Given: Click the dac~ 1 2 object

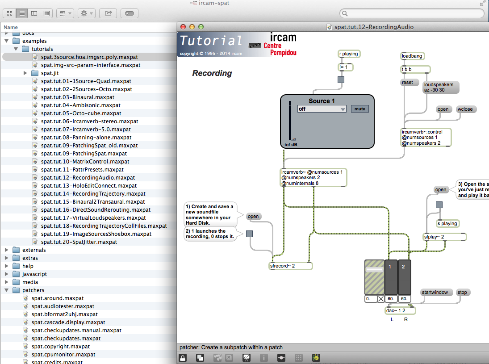Looking at the screenshot, I should tap(401, 310).
